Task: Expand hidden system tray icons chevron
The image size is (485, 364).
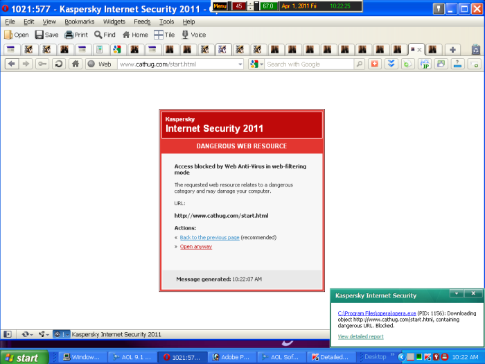Action: pos(401,357)
